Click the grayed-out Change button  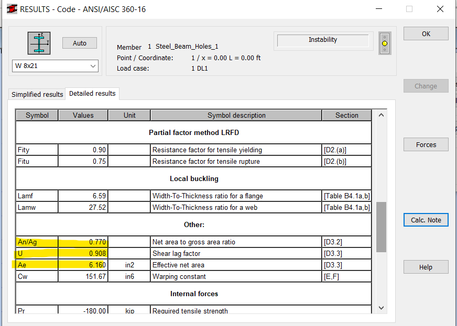point(426,86)
